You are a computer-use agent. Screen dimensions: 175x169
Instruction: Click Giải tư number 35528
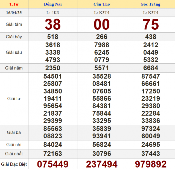click(102, 76)
